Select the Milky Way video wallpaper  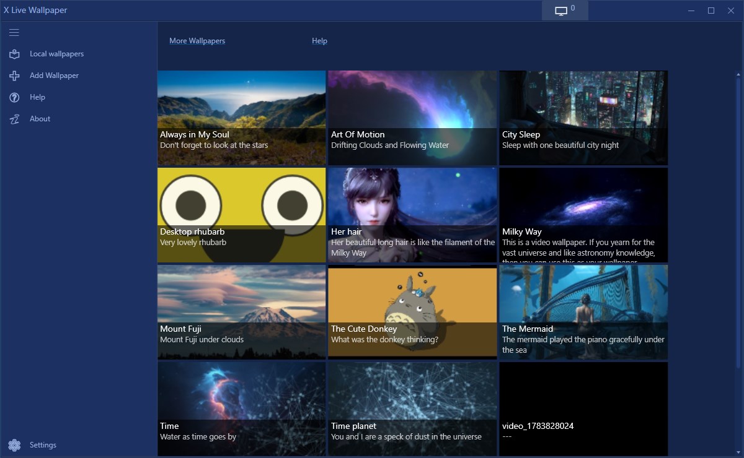tap(583, 214)
